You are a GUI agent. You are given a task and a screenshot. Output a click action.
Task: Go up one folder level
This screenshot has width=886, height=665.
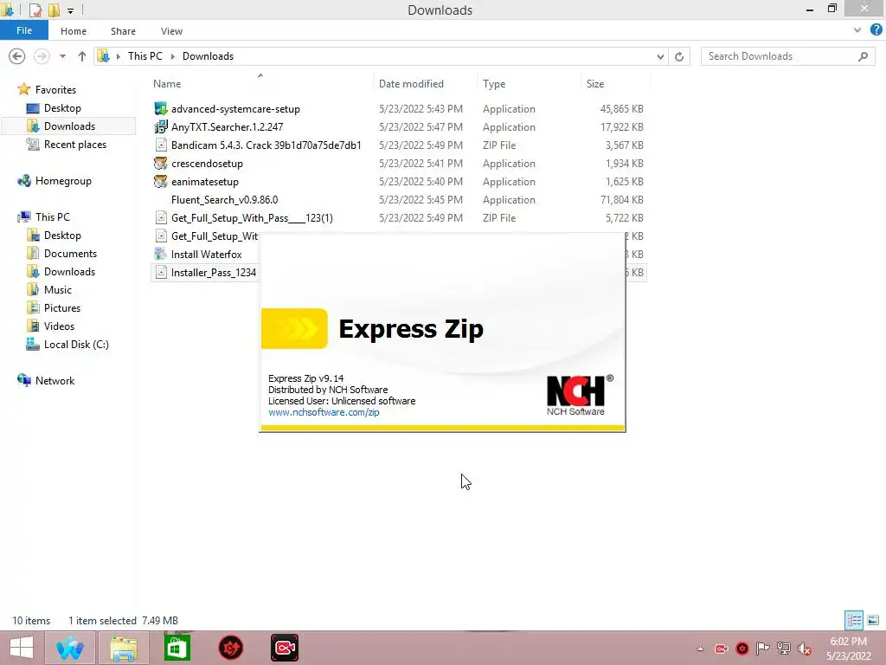click(82, 56)
